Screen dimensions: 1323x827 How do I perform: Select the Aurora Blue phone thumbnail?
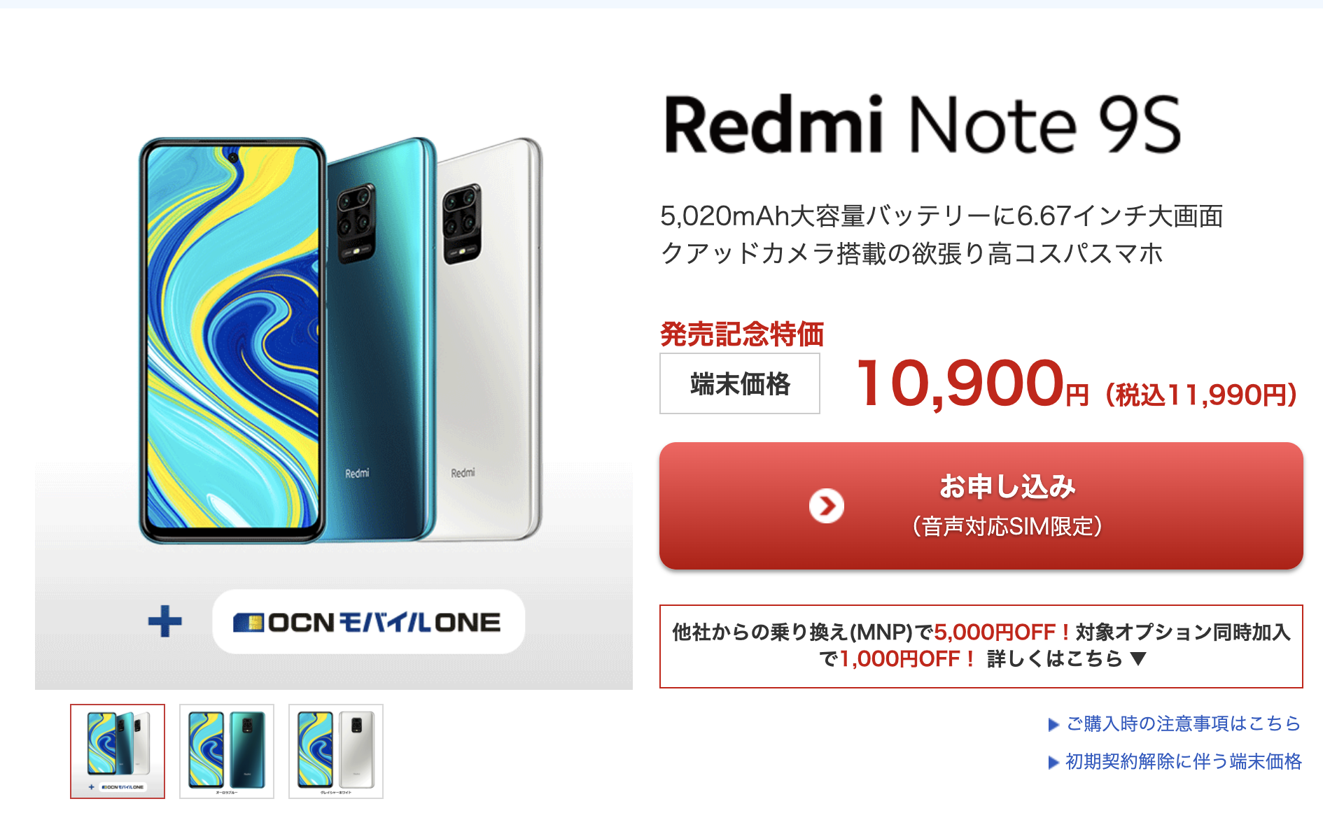227,751
